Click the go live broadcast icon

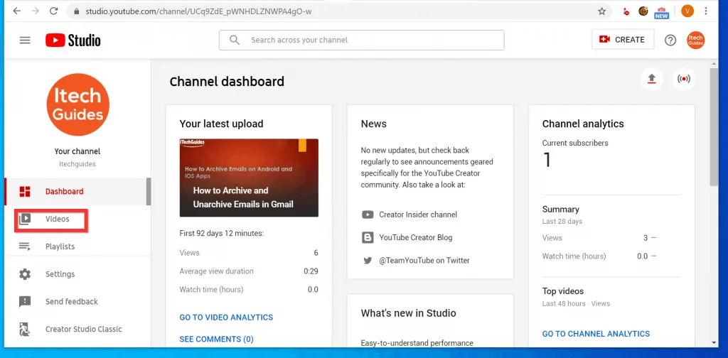click(683, 79)
